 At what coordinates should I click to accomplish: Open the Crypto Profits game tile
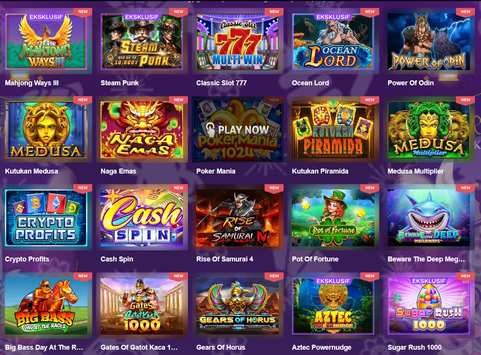pos(46,218)
